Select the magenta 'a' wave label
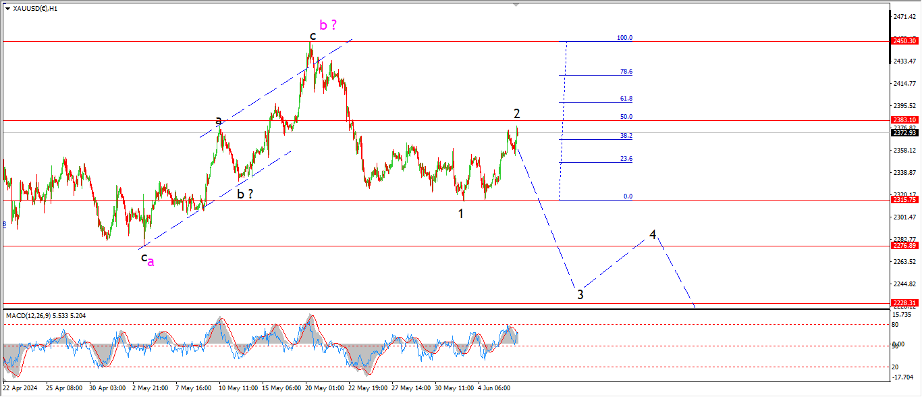This screenshot has width=922, height=397. (151, 262)
